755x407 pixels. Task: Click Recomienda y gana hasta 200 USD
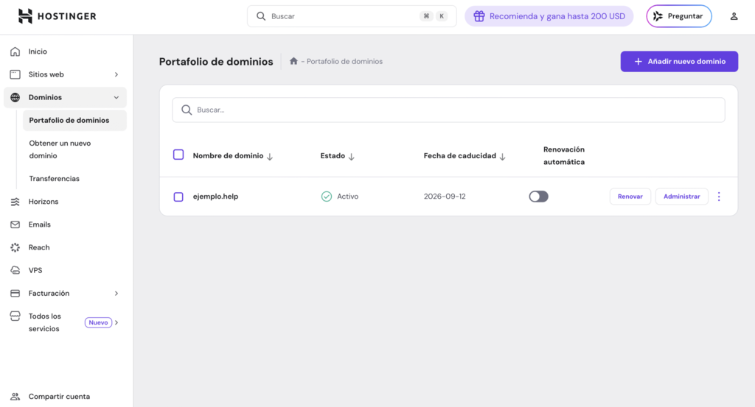click(549, 16)
